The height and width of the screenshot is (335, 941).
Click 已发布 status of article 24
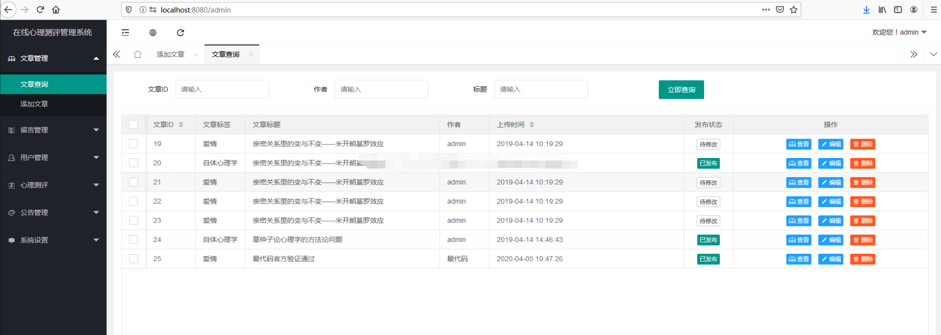point(708,240)
